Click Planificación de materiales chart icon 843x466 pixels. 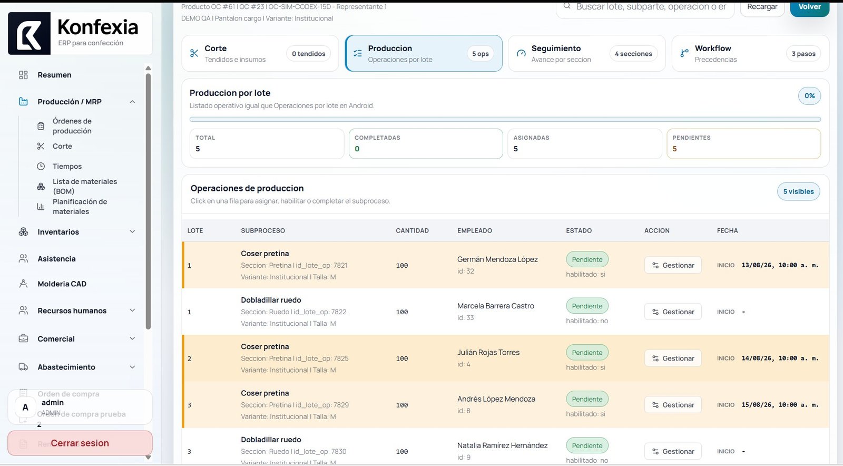(x=41, y=207)
